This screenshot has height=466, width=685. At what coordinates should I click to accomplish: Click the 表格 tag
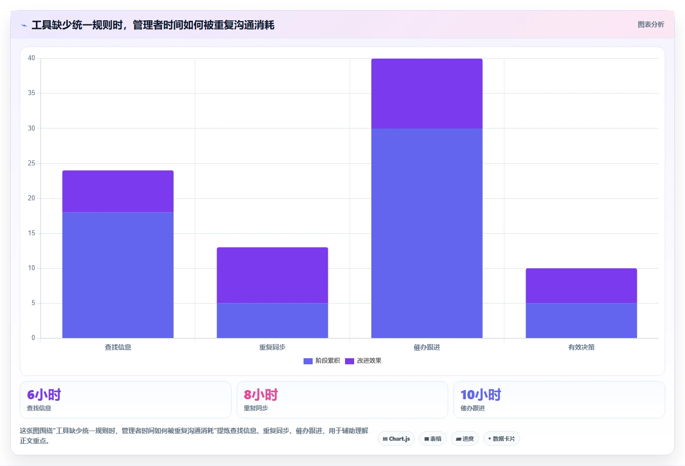[x=433, y=439]
